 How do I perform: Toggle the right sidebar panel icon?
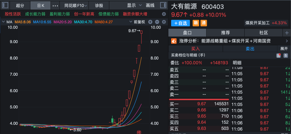click(163, 5)
